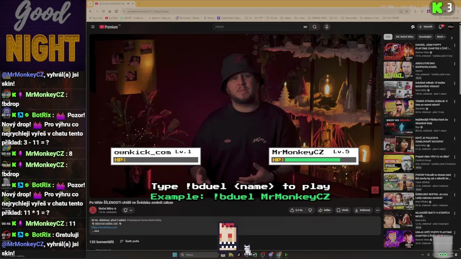The width and height of the screenshot is (461, 259).
Task: Open File Explorer from the taskbar
Action: pyautogui.click(x=231, y=255)
